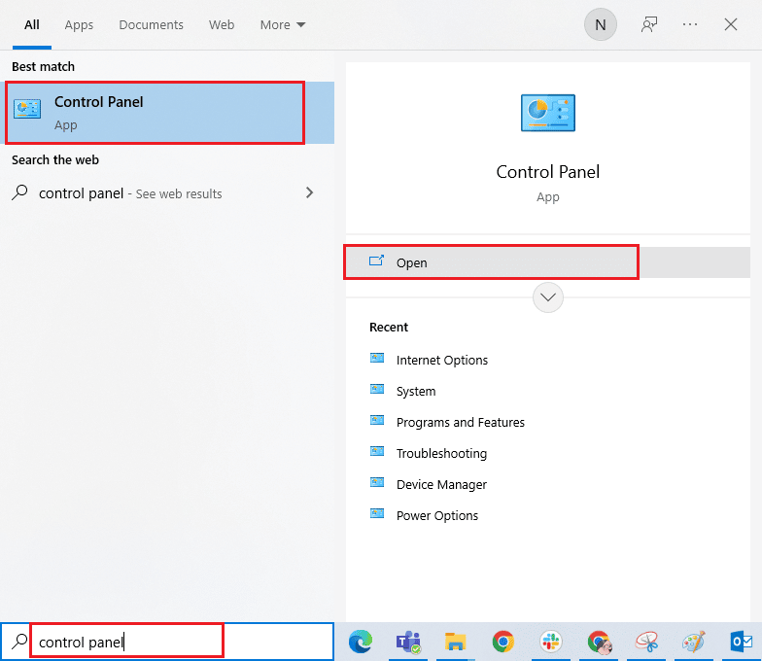Expand the actions list chevron below Open

coord(548,297)
